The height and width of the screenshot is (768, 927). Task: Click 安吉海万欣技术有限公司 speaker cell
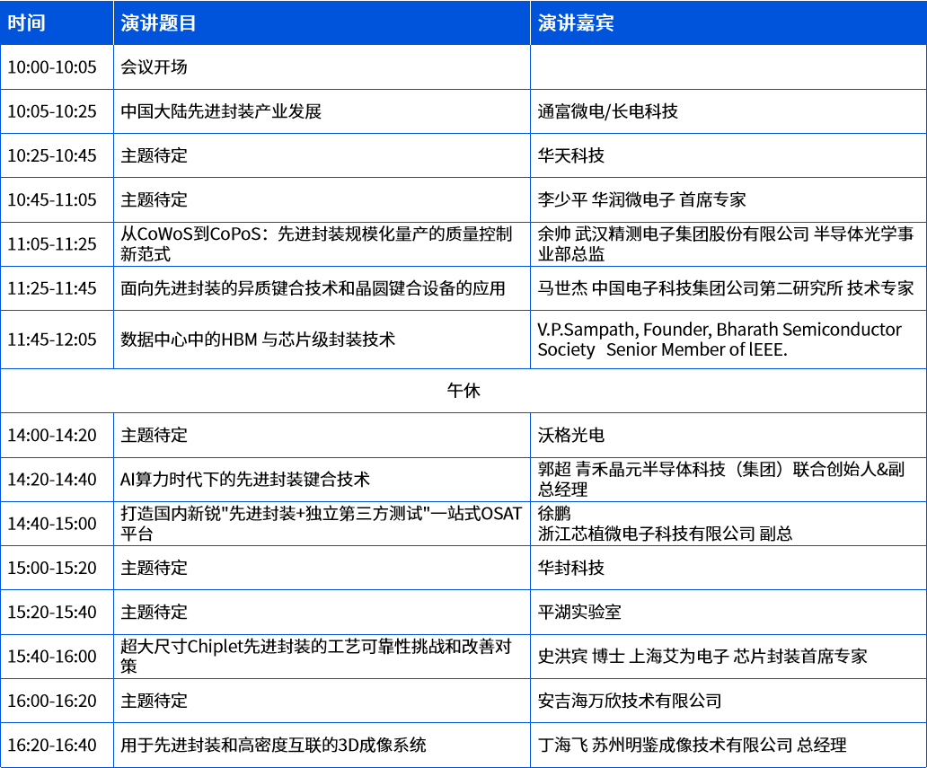click(728, 701)
